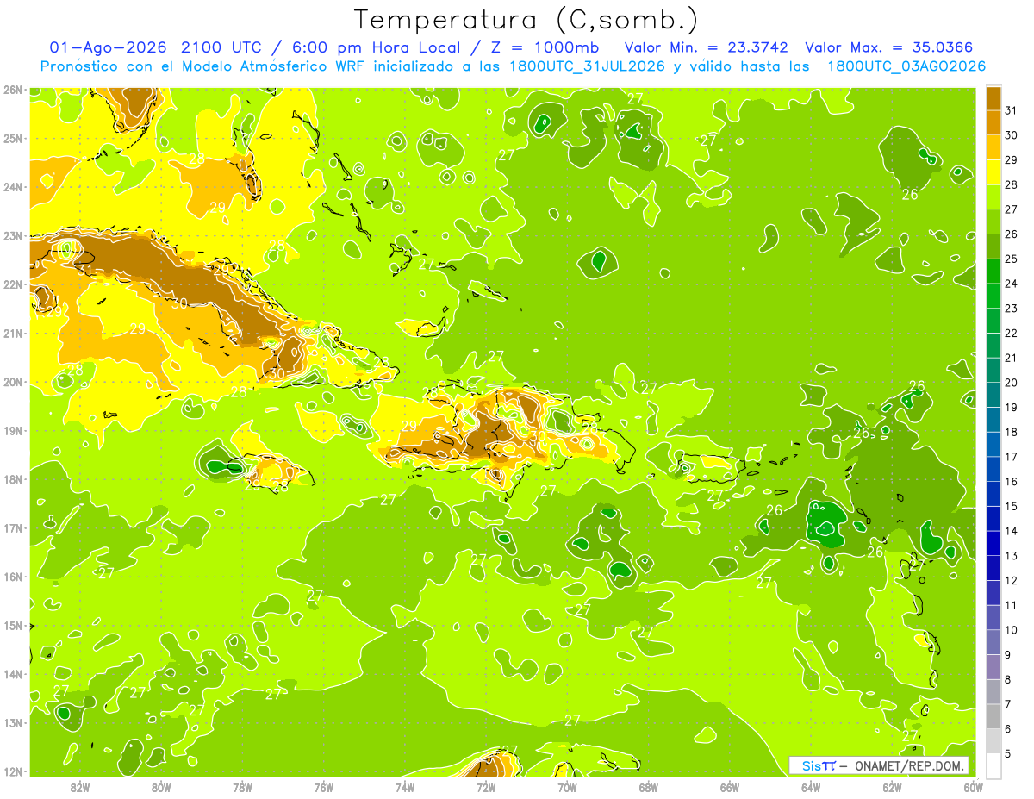Click the 19N latitude axis label
1034x799 pixels.
coord(13,430)
